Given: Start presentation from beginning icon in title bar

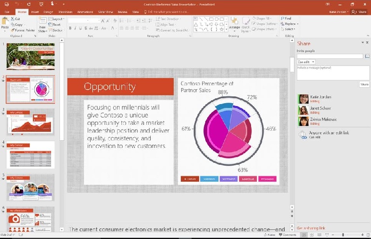Looking at the screenshot, I should pyautogui.click(x=41, y=4).
